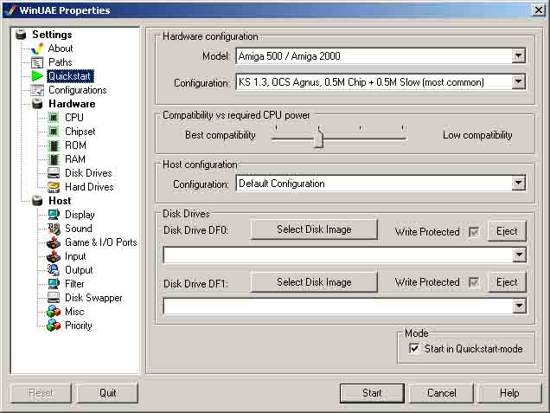Click the Display monitor icon
Image resolution: width=550 pixels, height=413 pixels.
pos(54,214)
